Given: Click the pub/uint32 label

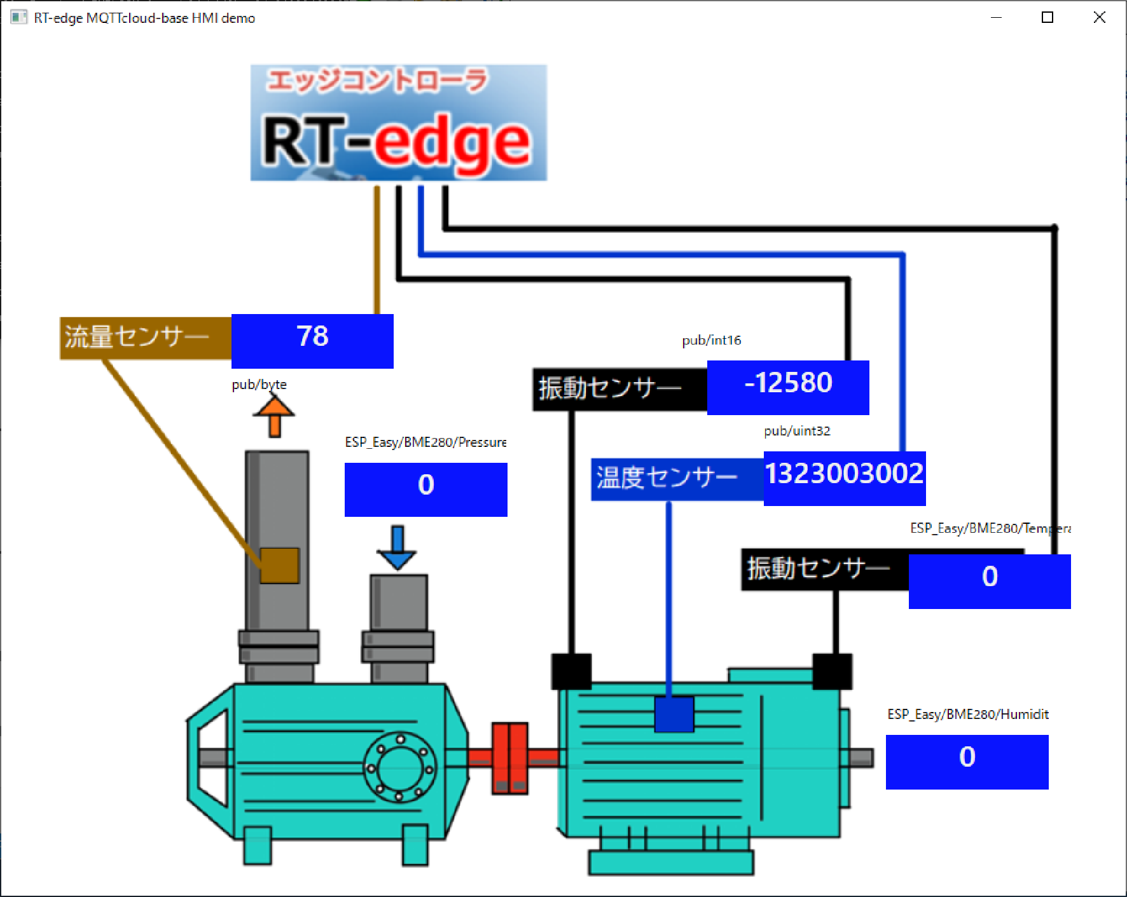Looking at the screenshot, I should 797,431.
